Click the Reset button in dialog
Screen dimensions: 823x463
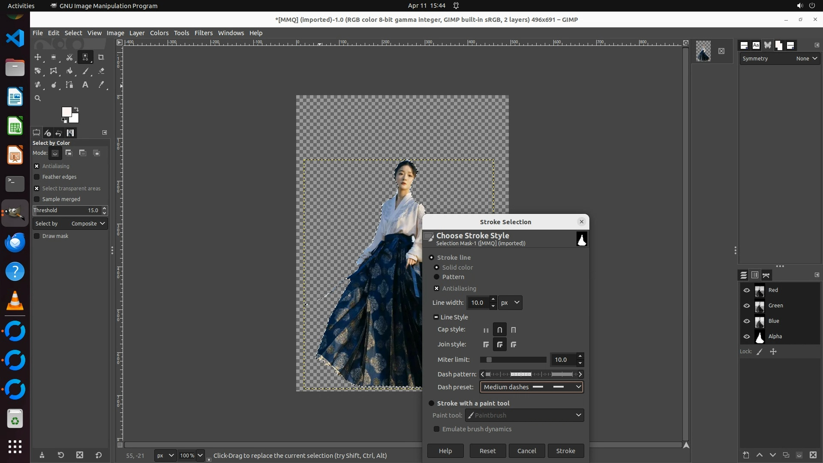487,451
